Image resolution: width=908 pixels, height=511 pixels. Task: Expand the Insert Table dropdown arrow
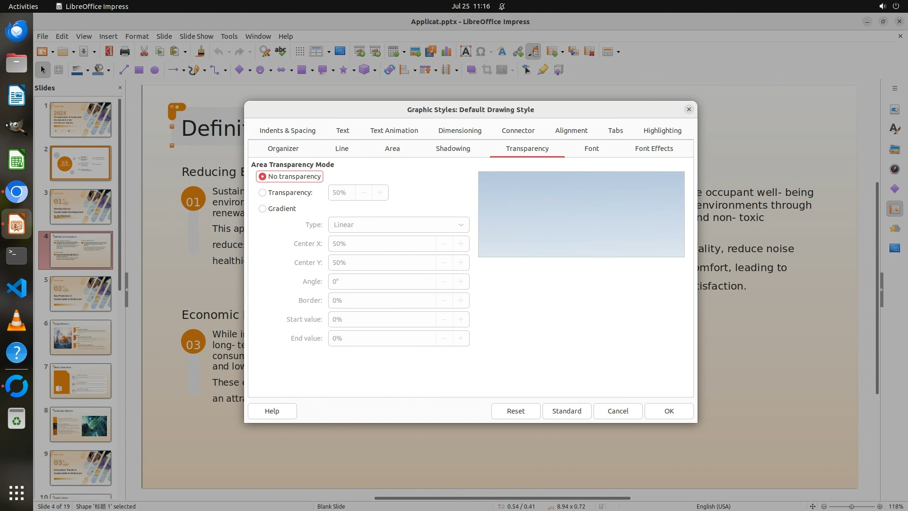(x=404, y=52)
